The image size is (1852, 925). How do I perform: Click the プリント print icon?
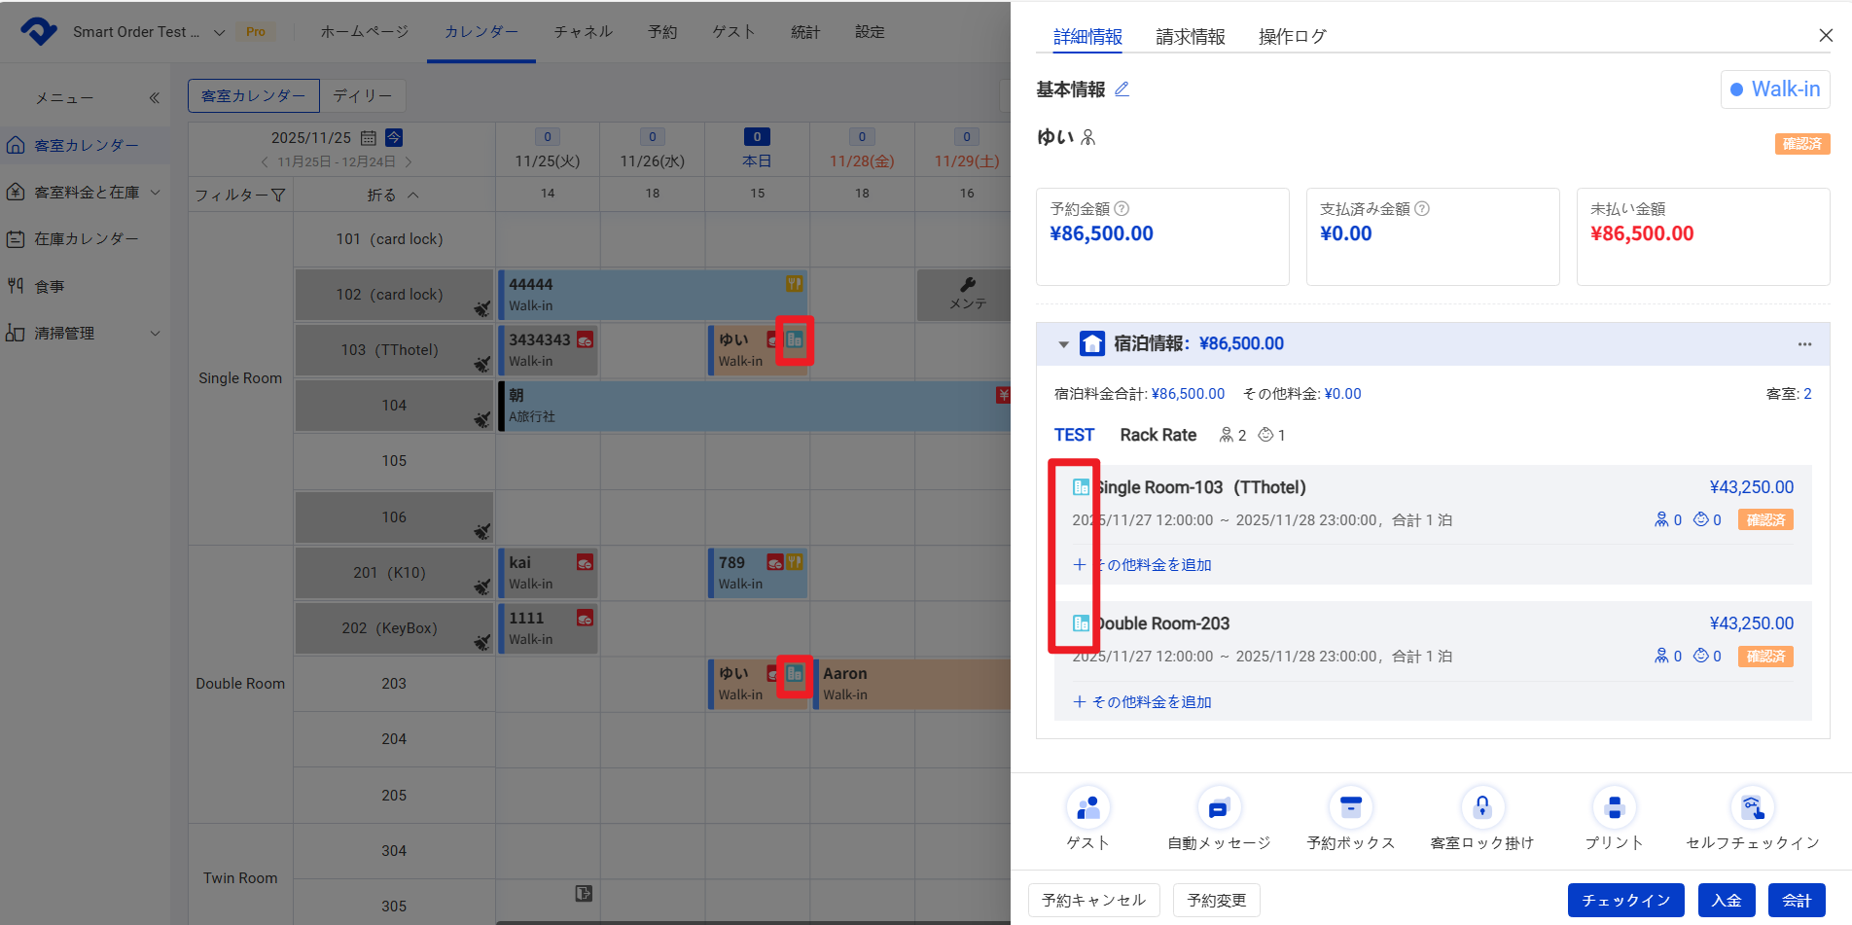click(x=1614, y=807)
